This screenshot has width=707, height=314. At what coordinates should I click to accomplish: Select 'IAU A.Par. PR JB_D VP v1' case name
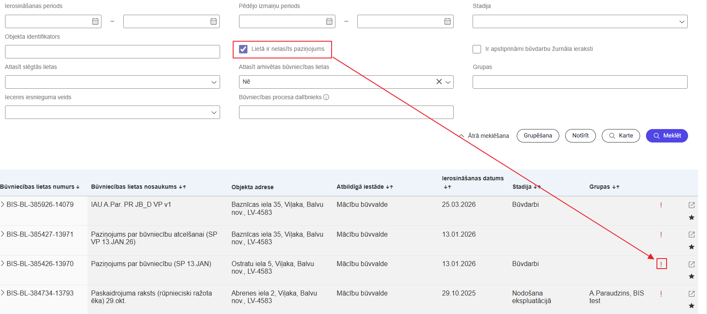(131, 205)
